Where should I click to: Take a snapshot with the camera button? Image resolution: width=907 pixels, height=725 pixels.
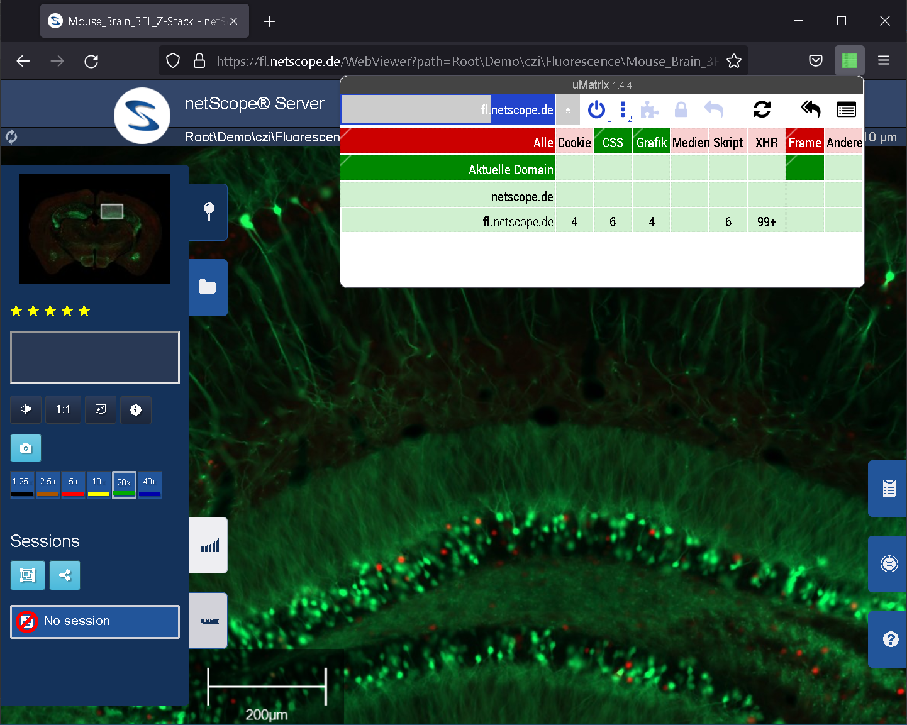(26, 448)
